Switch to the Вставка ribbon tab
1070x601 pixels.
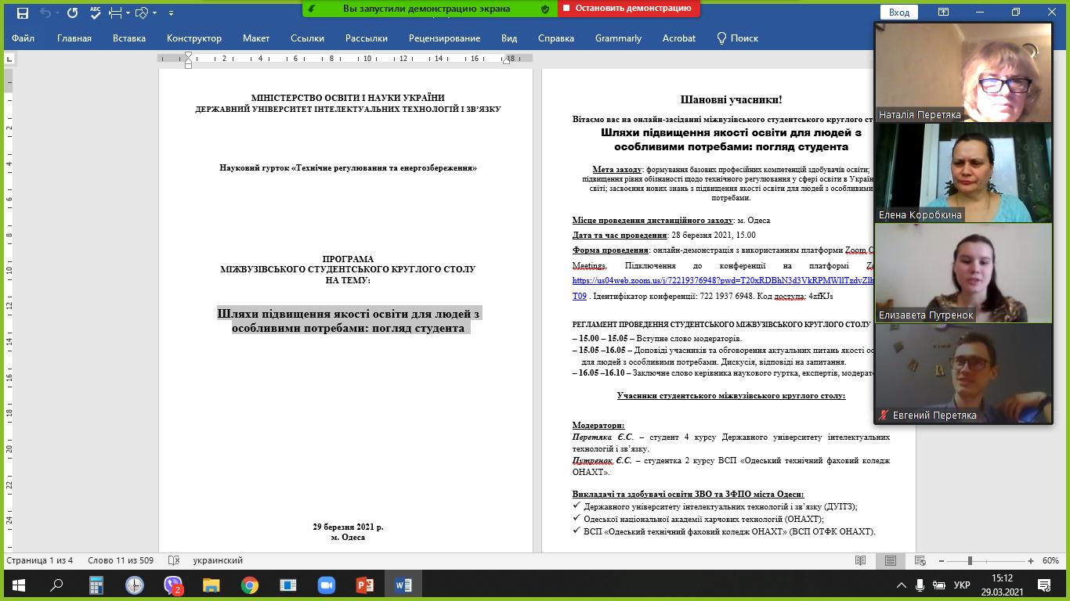click(129, 38)
